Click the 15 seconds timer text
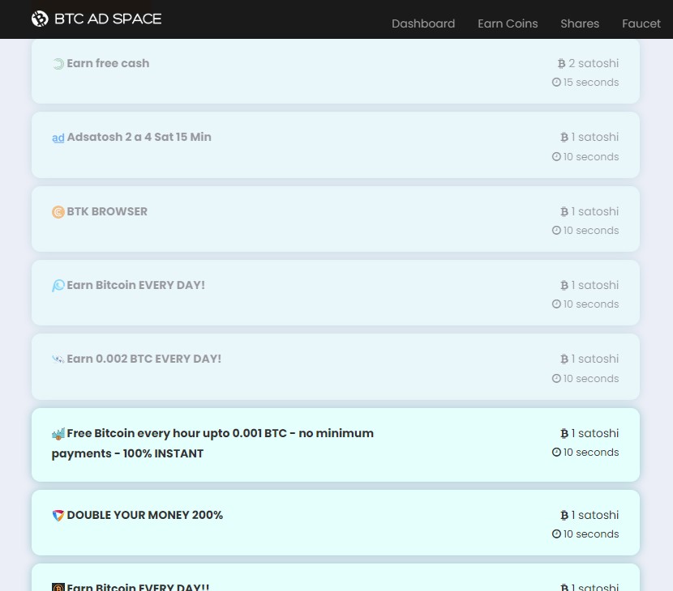673x591 pixels. 591,83
